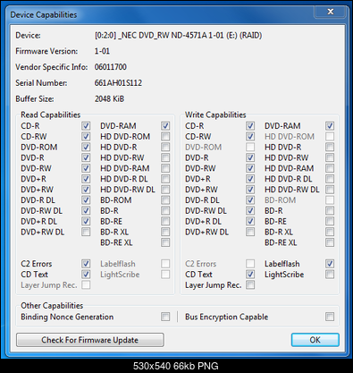Toggle Read Capabilities C2 Errors checkbox
Viewport: 353px width, 373px height.
coord(86,264)
